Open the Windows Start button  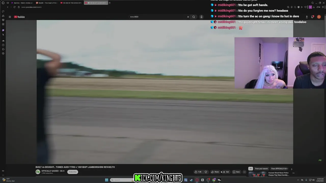pyautogui.click(x=106, y=180)
